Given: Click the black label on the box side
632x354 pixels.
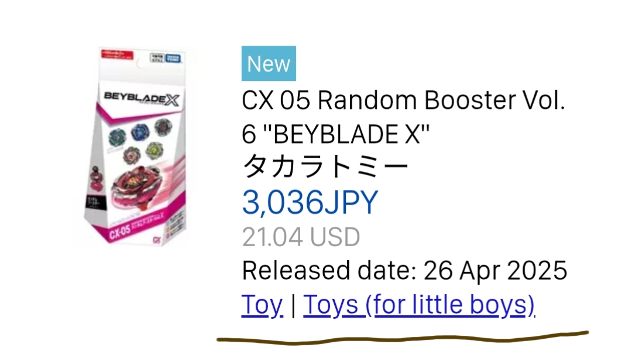Looking at the screenshot, I should pos(95,202).
